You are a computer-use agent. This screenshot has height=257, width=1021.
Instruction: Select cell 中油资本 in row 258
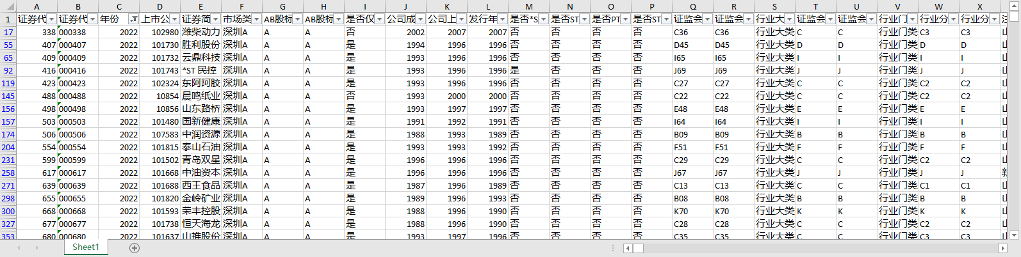[201, 173]
